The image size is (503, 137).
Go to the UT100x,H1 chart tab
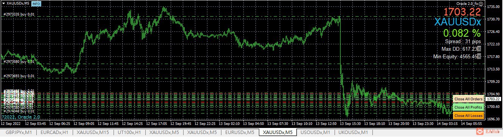(129, 132)
